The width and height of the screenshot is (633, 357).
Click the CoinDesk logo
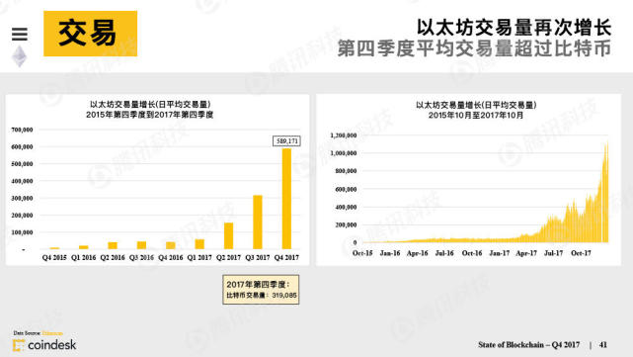pos(44,345)
